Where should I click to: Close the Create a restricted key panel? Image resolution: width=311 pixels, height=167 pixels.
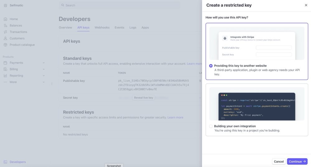tap(306, 5)
